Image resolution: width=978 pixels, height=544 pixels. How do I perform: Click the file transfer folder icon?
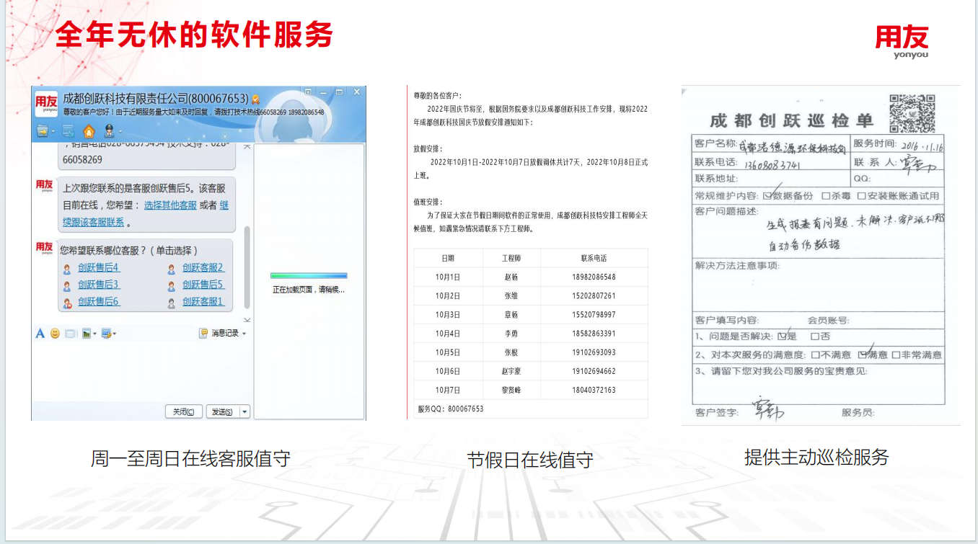coord(43,131)
